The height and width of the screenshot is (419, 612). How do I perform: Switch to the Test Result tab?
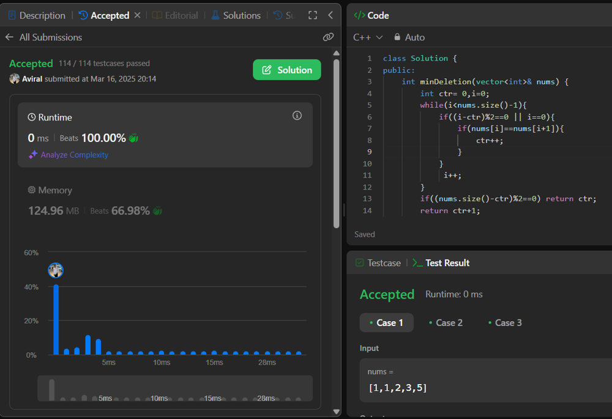[x=441, y=263]
